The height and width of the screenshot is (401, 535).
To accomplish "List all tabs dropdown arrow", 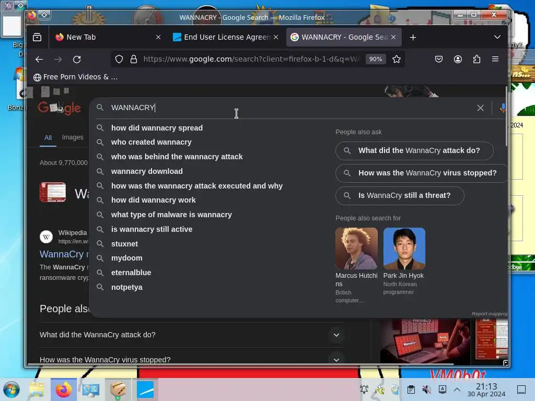I will coord(497,37).
